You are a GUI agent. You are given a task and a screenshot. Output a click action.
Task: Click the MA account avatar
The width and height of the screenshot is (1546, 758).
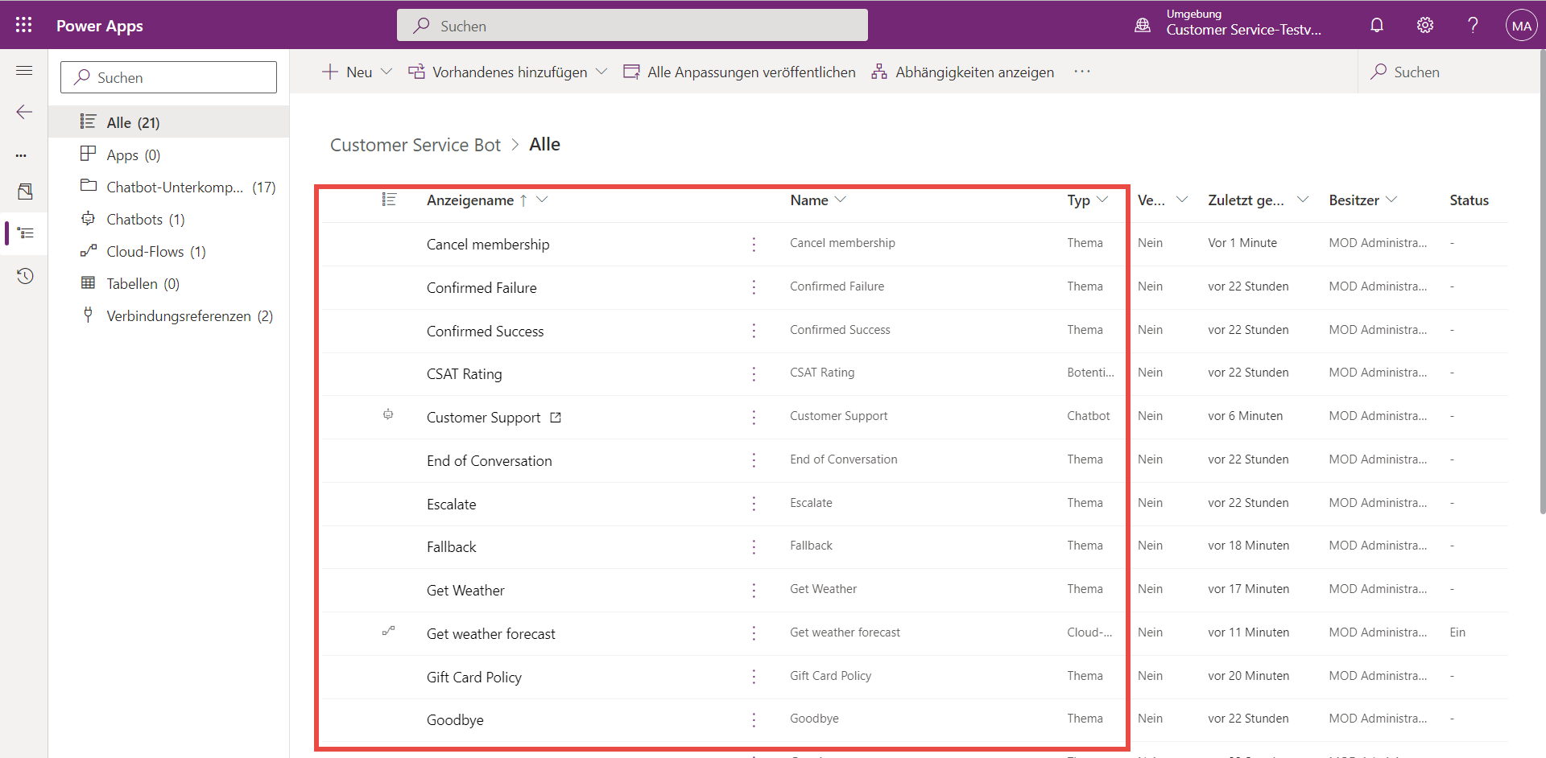tap(1521, 26)
